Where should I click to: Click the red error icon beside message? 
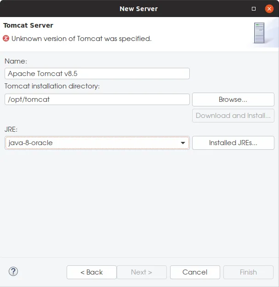(6, 38)
